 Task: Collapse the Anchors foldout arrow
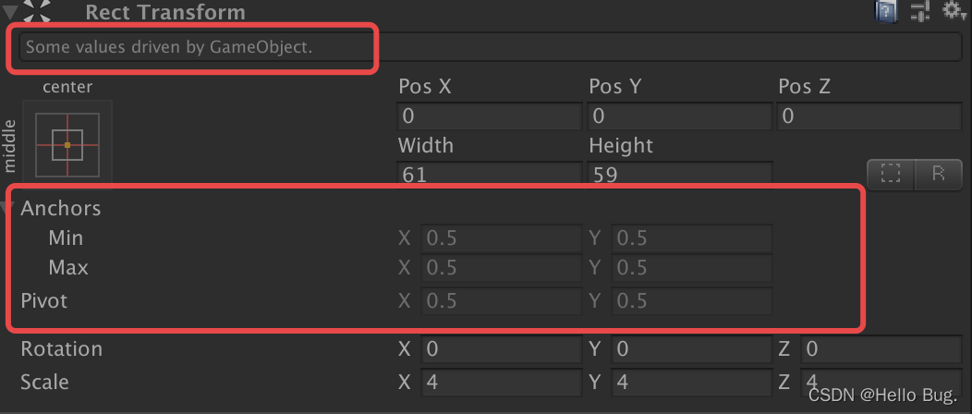tap(7, 208)
